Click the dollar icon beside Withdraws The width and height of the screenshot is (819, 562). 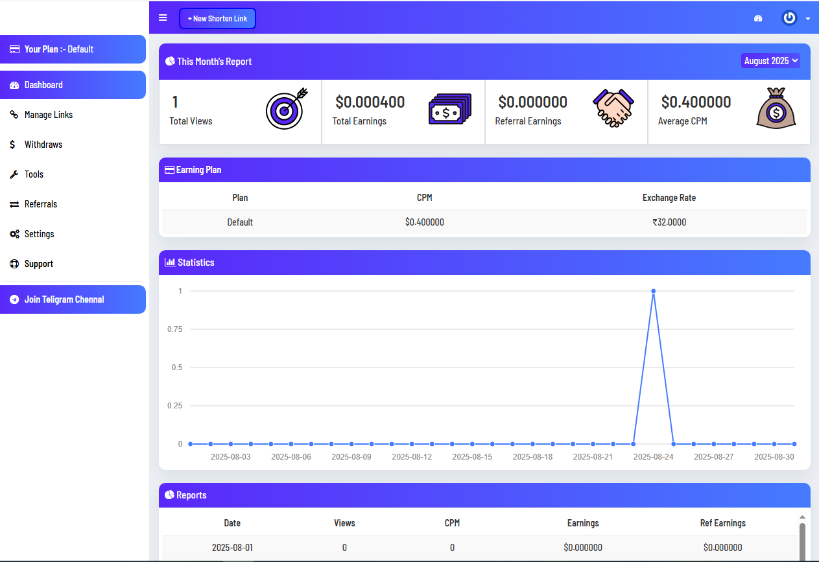click(x=12, y=145)
